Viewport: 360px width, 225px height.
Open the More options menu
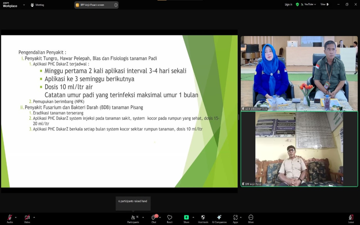coord(251,218)
